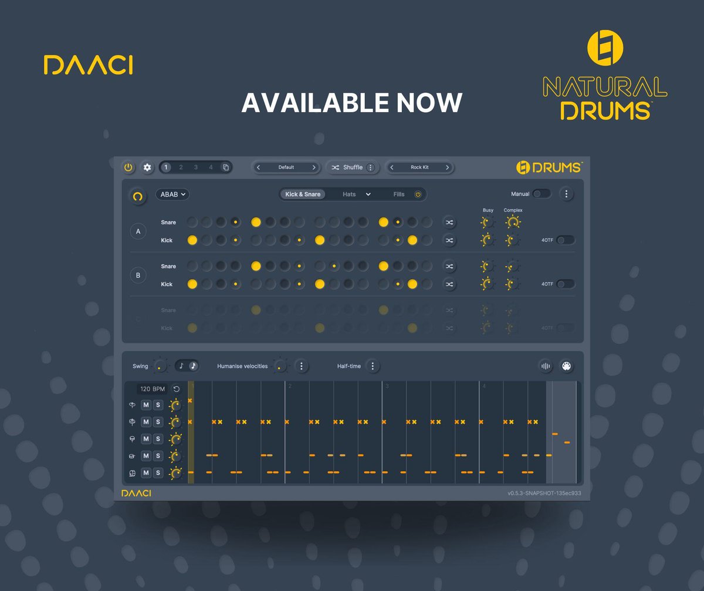Select pattern slot 4
704x591 pixels.
coord(211,167)
